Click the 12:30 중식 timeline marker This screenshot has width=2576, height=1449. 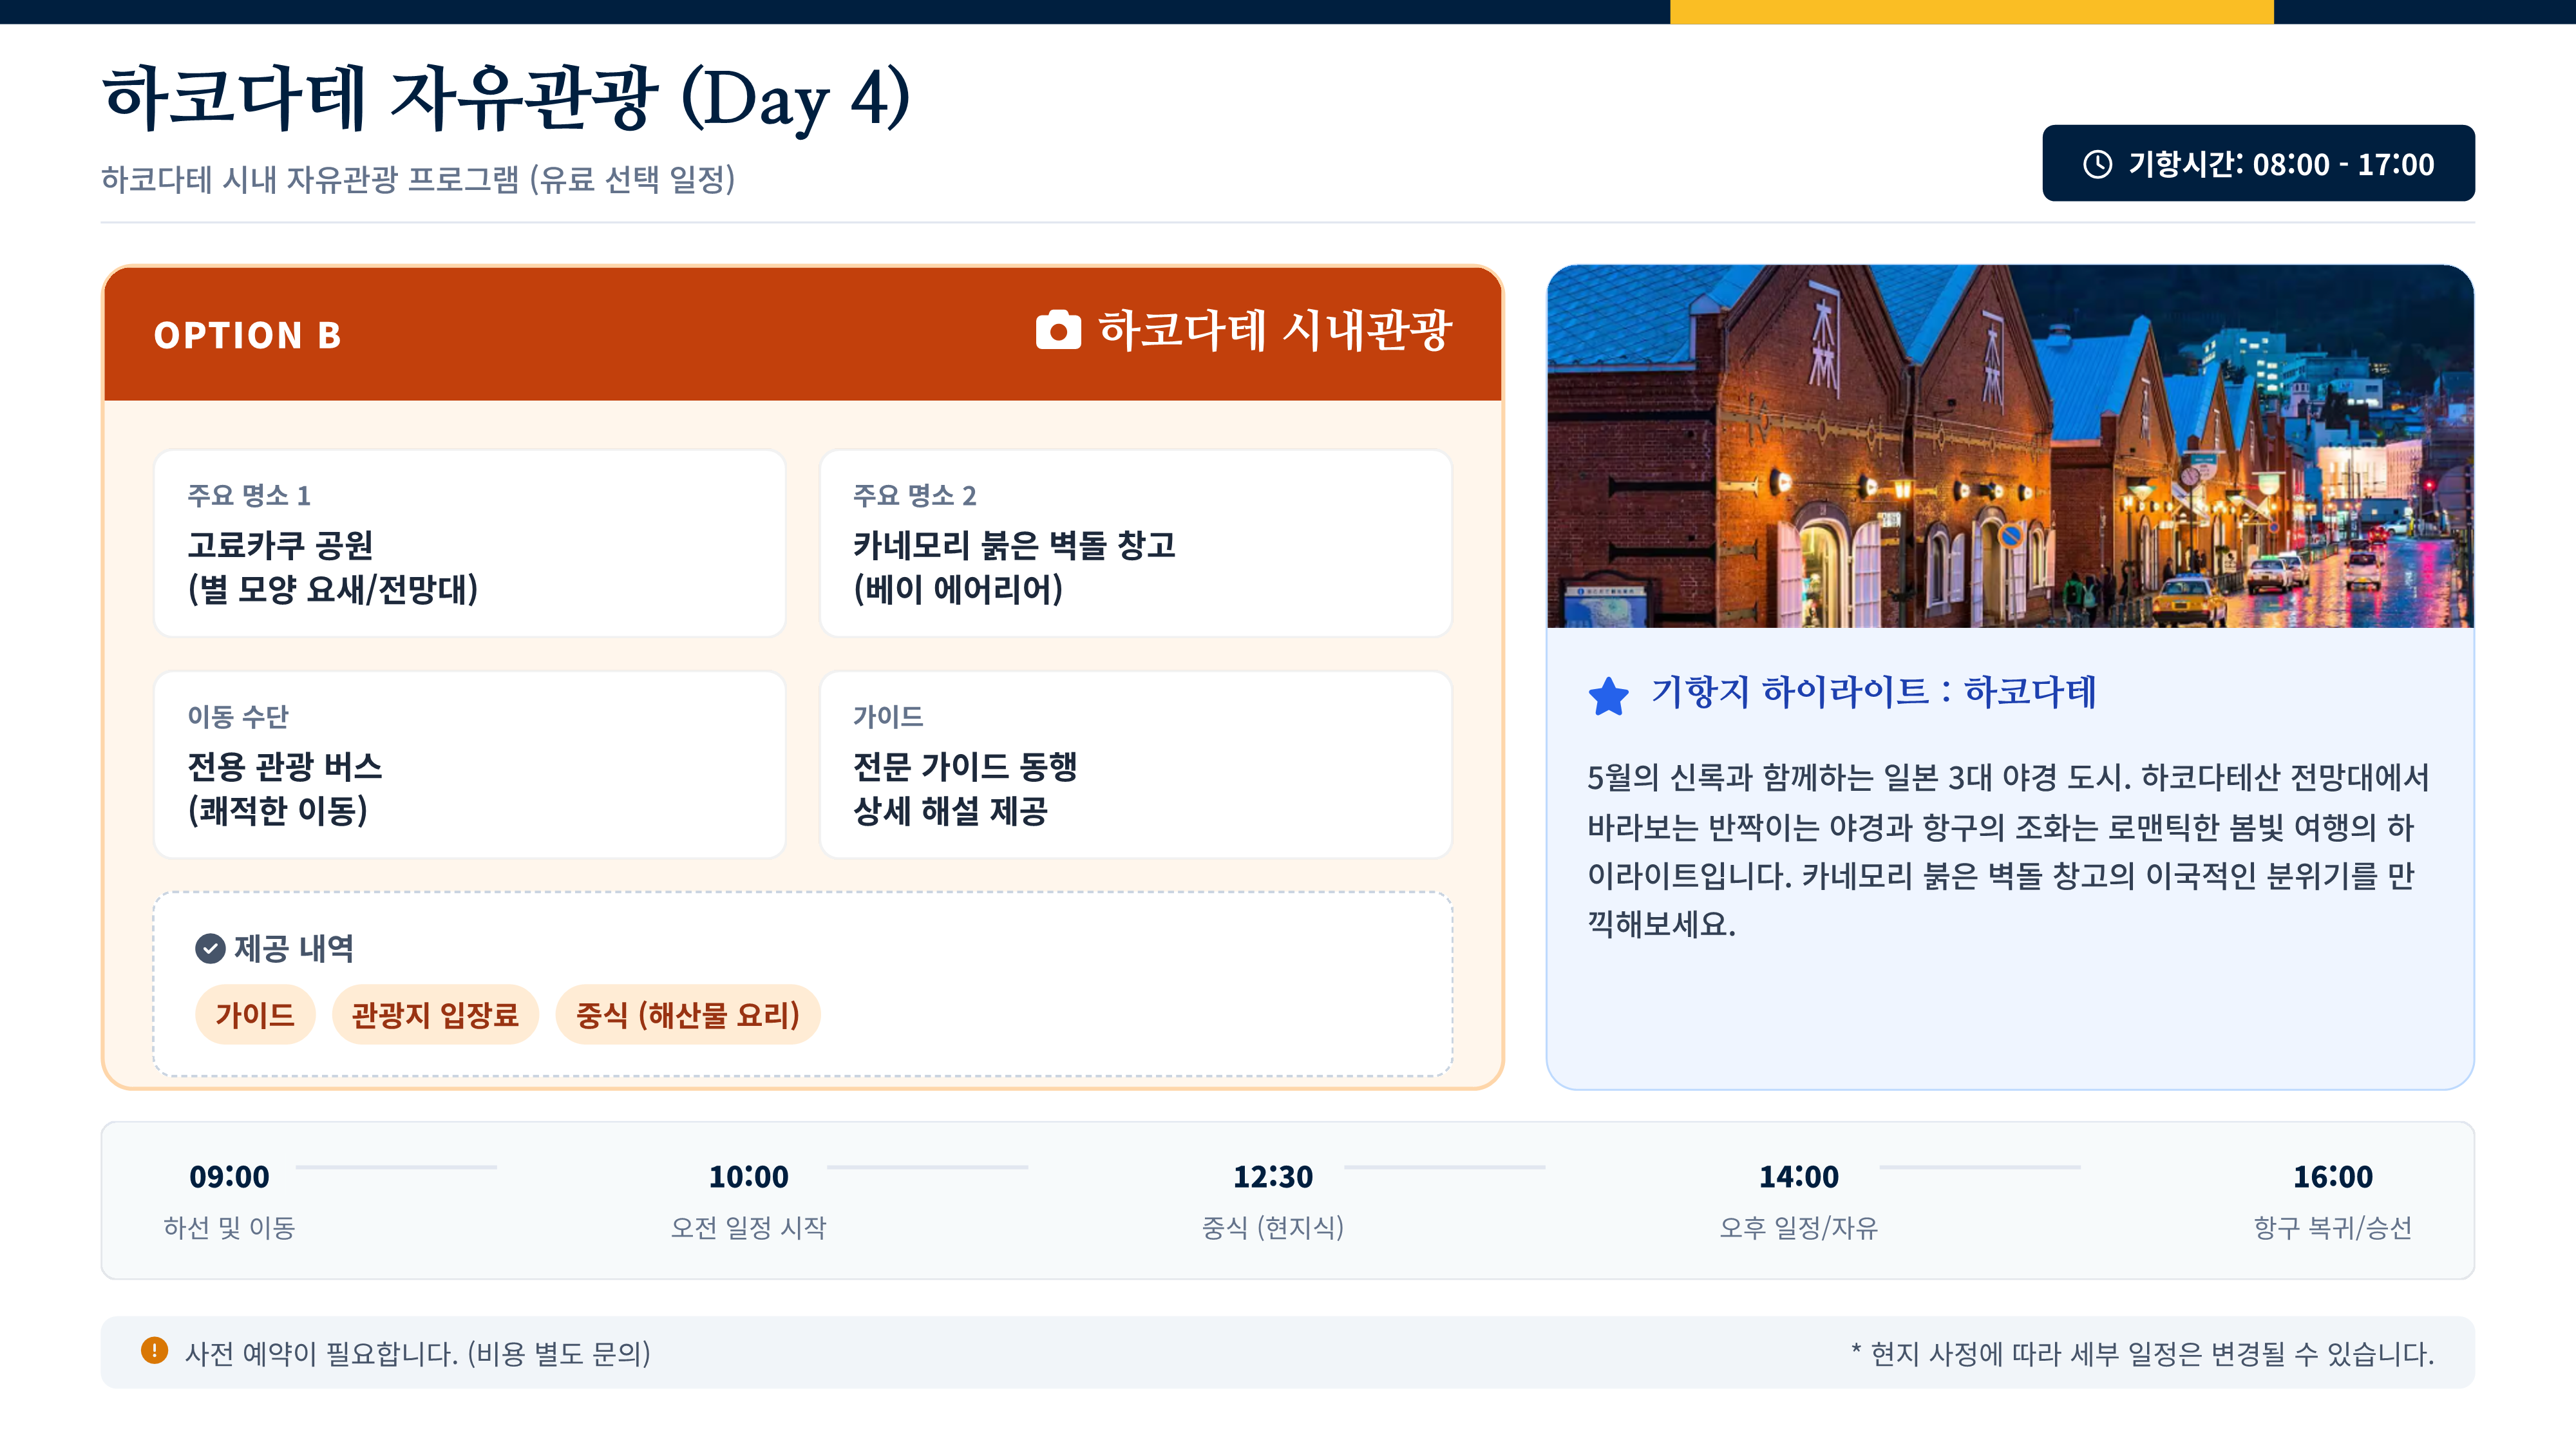click(x=1272, y=1199)
